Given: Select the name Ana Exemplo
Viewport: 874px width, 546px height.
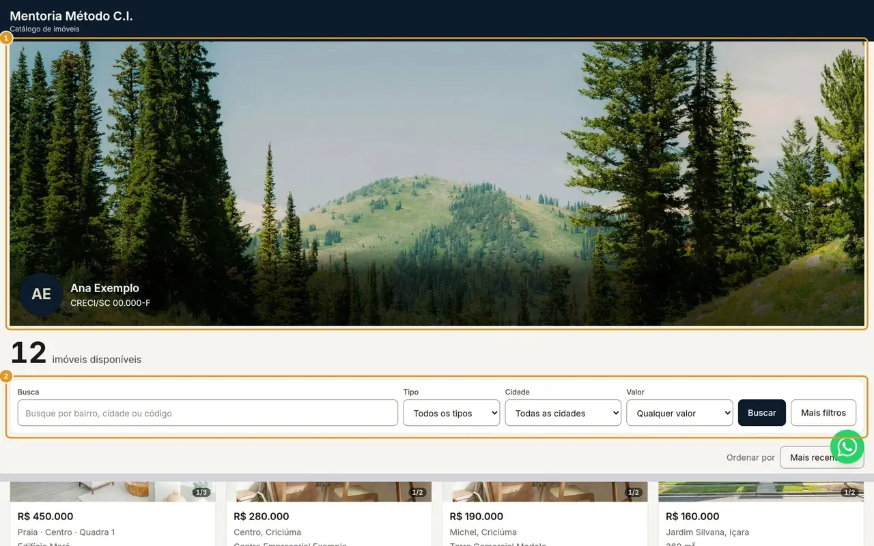Looking at the screenshot, I should pos(104,288).
